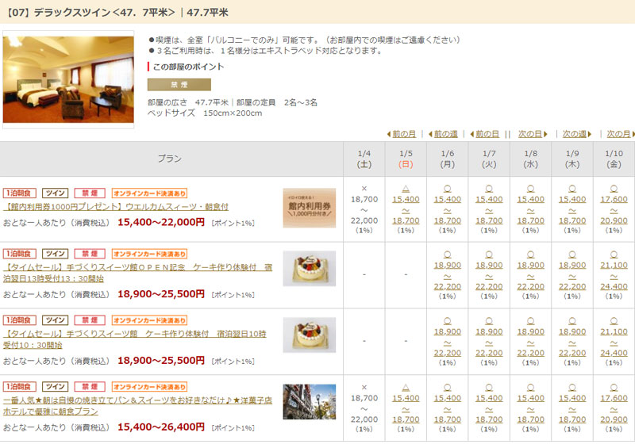
Task: Book 1/7 price 18,900 for 10:30開始 plan
Action: pos(489,331)
